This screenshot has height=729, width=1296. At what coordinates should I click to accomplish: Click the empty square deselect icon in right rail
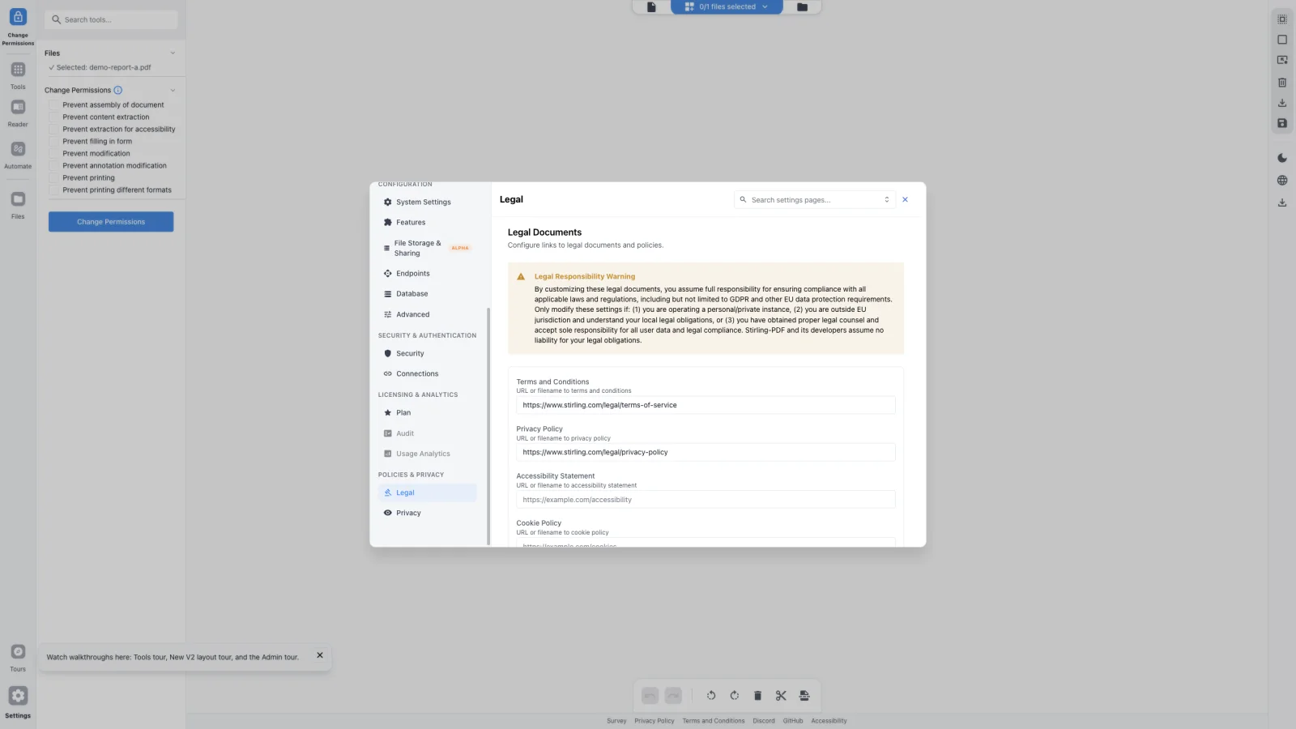click(x=1282, y=40)
